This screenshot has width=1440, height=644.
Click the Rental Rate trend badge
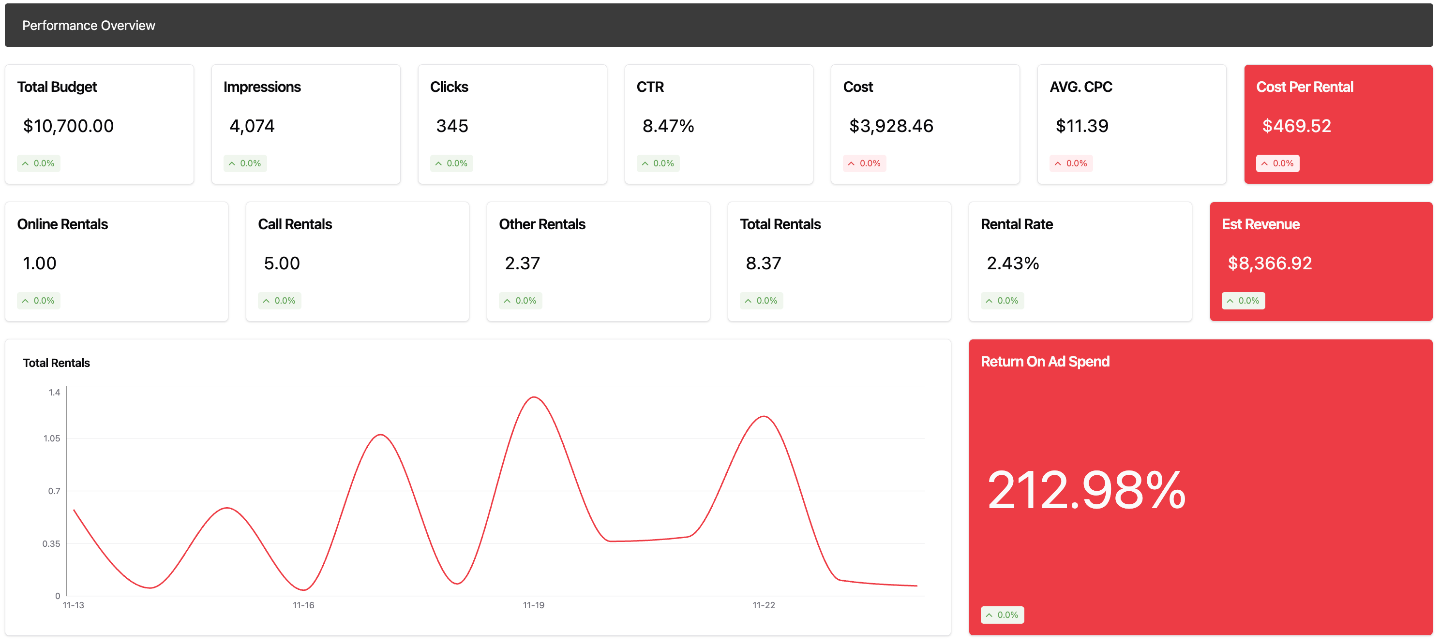click(x=1002, y=301)
